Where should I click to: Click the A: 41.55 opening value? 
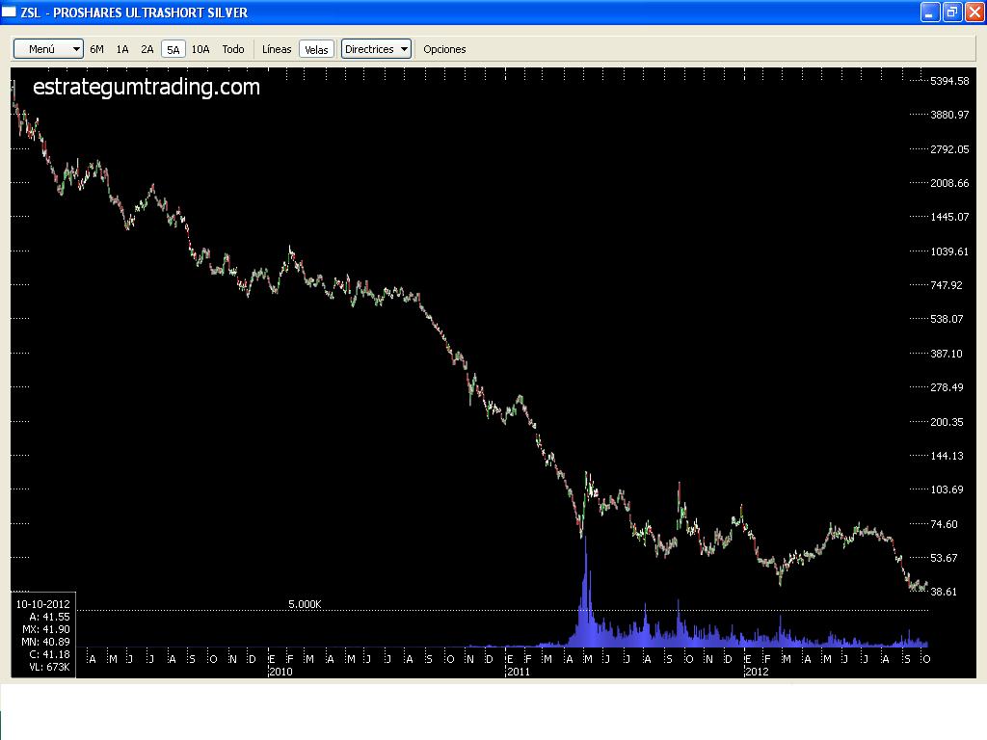pos(49,617)
